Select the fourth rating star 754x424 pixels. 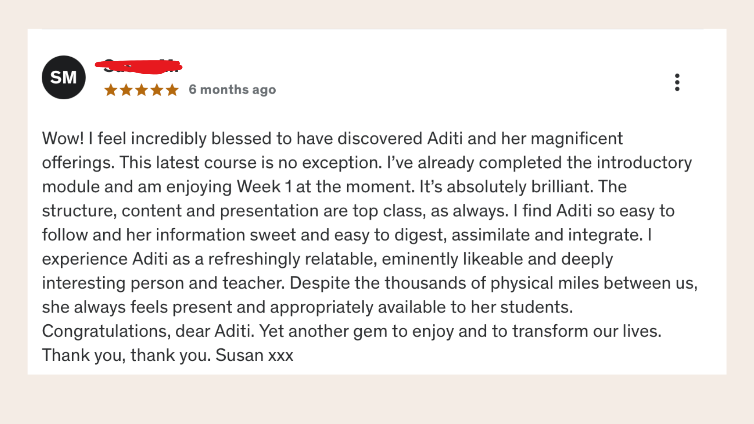157,90
